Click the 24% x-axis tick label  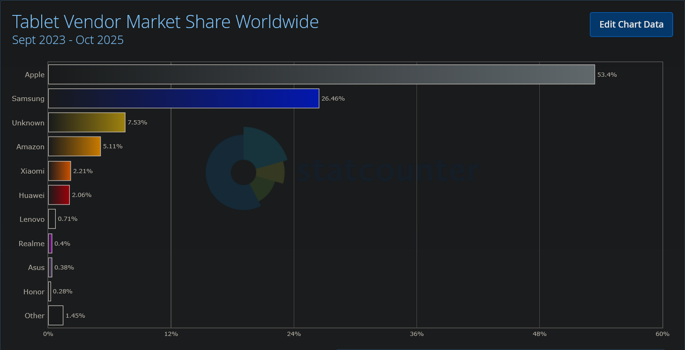pyautogui.click(x=294, y=334)
